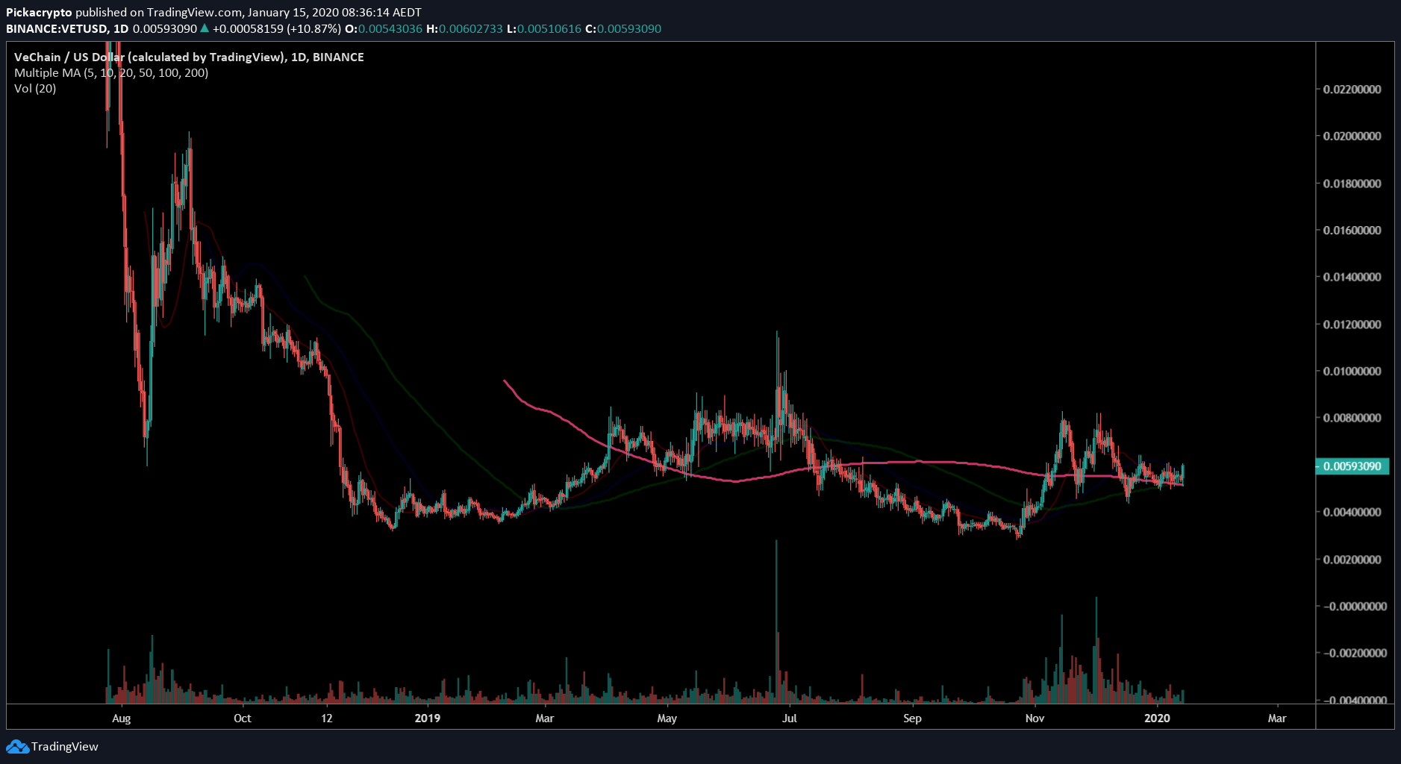This screenshot has width=1401, height=764.
Task: Click the Vol (20) indicator legend
Action: click(35, 88)
